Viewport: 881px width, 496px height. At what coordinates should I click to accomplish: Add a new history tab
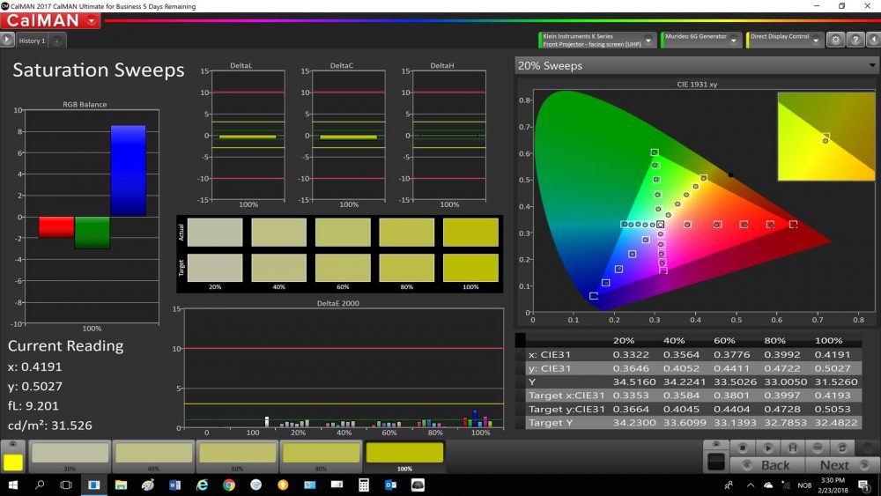56,41
